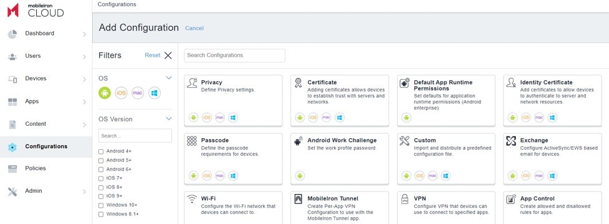
Task: Click the Certificate ribbon icon
Action: click(x=299, y=83)
